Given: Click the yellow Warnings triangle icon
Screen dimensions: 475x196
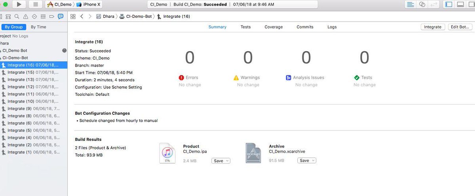Looking at the screenshot, I should pyautogui.click(x=236, y=78).
